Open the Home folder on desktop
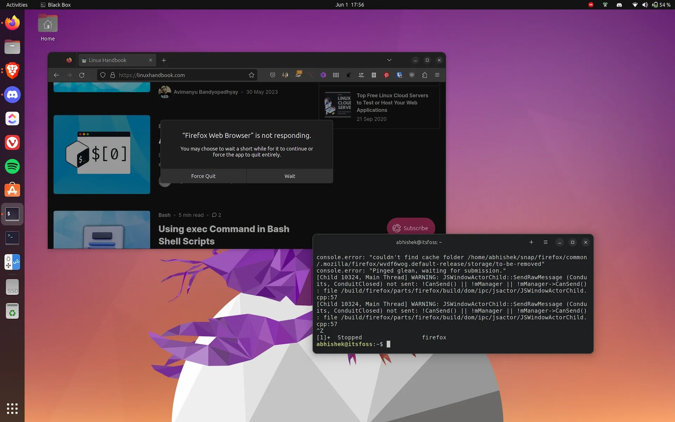 coord(47,28)
